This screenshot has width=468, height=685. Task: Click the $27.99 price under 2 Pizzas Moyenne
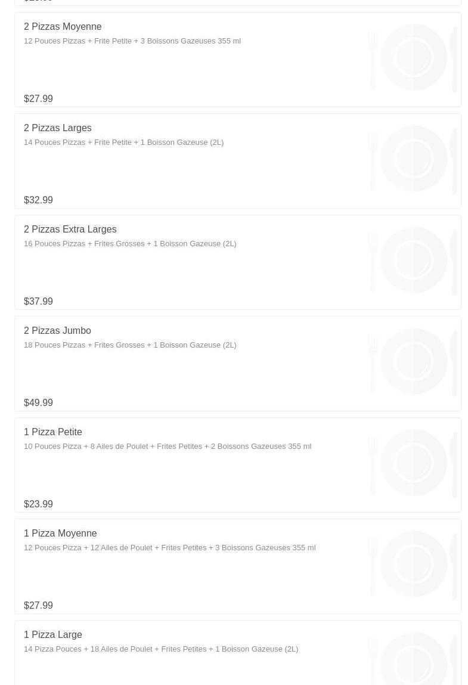pos(39,99)
